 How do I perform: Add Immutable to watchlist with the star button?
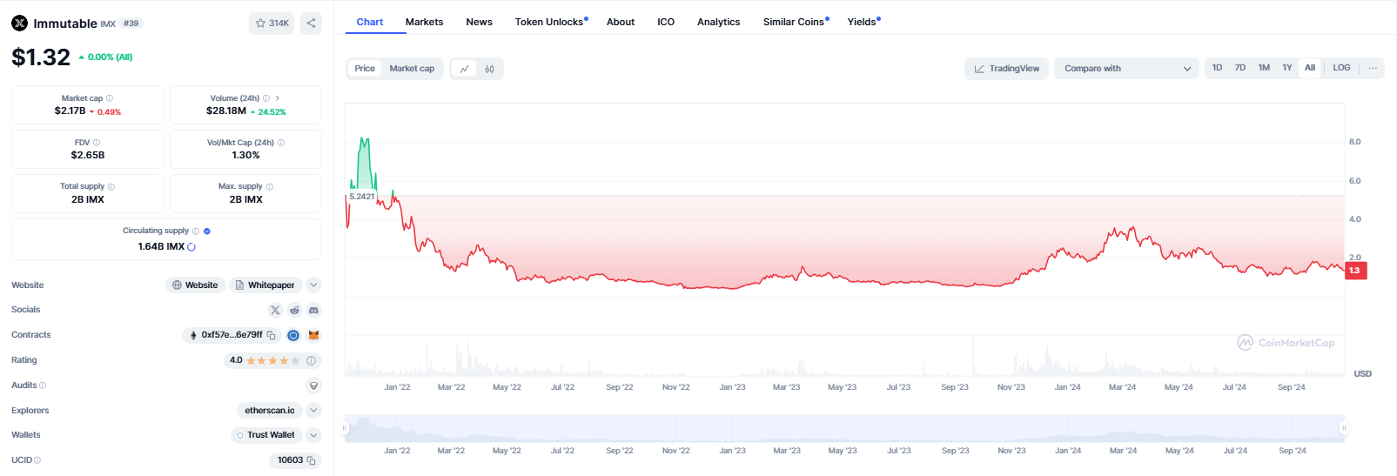[272, 23]
